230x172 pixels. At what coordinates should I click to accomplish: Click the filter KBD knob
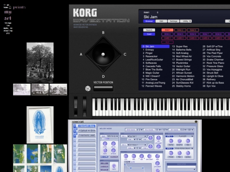click(158, 156)
